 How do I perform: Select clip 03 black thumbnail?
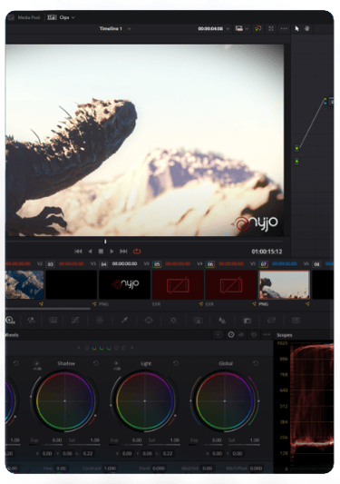72,284
